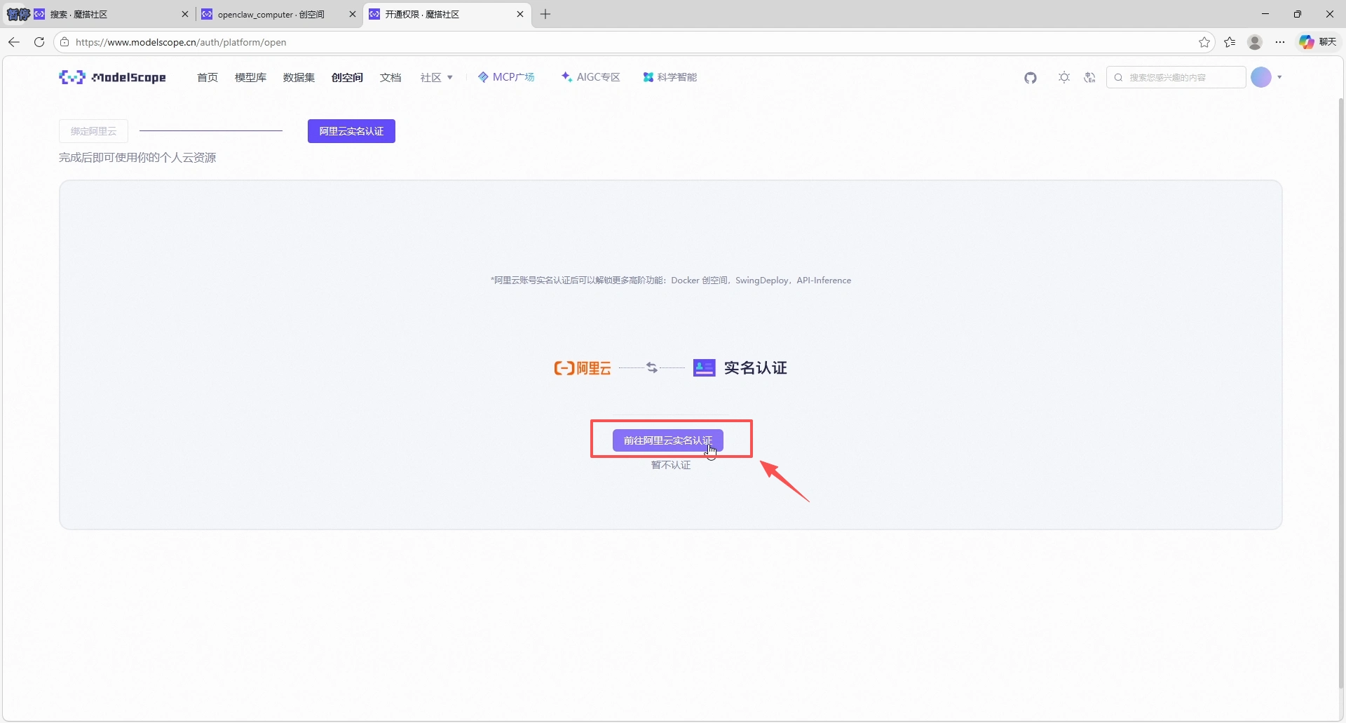This screenshot has height=723, width=1346.
Task: Expand the avatar dropdown arrow
Action: point(1279,77)
